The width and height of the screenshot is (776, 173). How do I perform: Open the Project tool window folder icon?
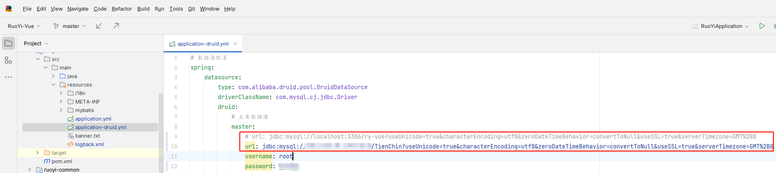[9, 43]
